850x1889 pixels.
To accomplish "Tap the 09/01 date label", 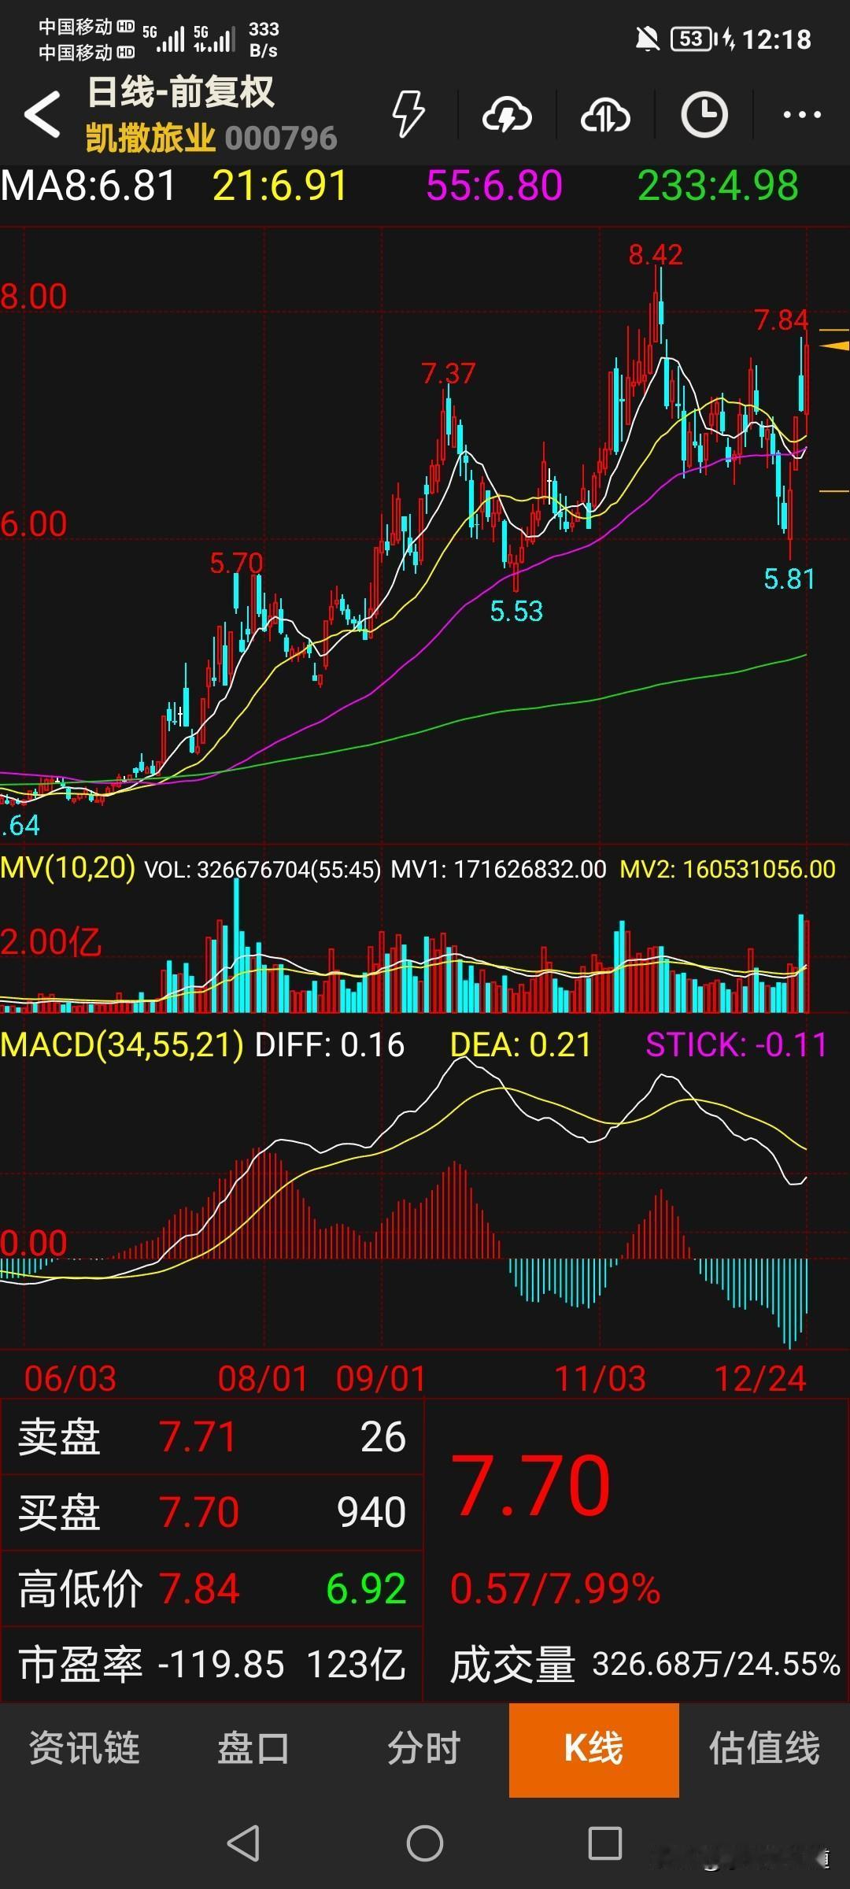I will tap(381, 1379).
